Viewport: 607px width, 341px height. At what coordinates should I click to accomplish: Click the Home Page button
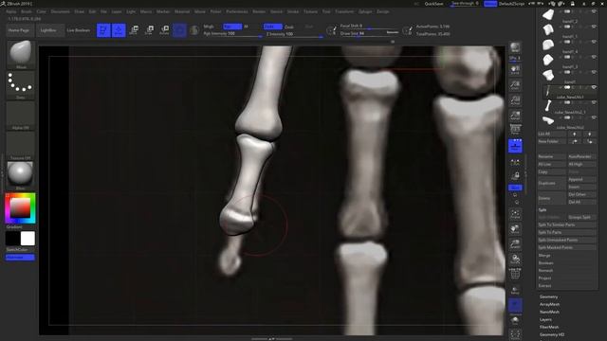[x=19, y=30]
